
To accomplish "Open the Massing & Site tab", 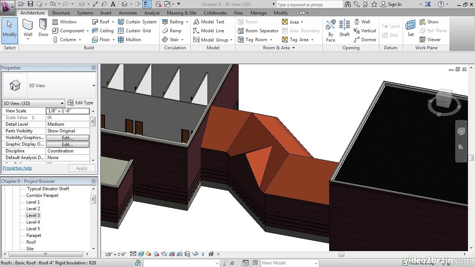I will pyautogui.click(x=181, y=13).
